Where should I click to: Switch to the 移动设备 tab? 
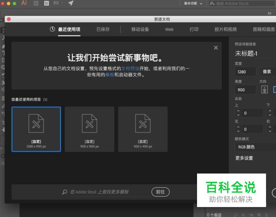[140, 29]
